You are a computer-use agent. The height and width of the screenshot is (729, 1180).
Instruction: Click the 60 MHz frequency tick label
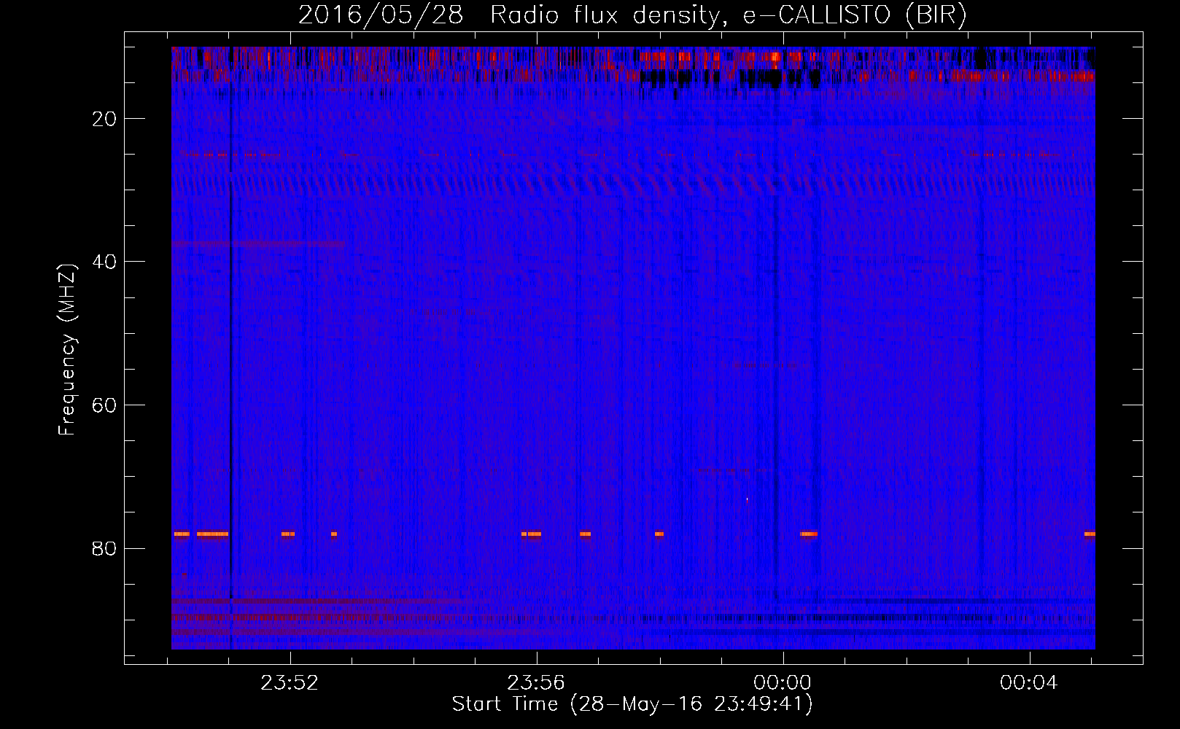pyautogui.click(x=104, y=405)
